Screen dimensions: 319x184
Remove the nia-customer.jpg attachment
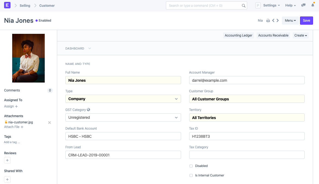click(49, 123)
